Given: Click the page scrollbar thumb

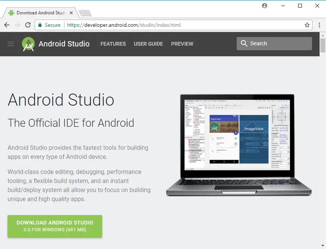Looking at the screenshot, I should [x=323, y=45].
